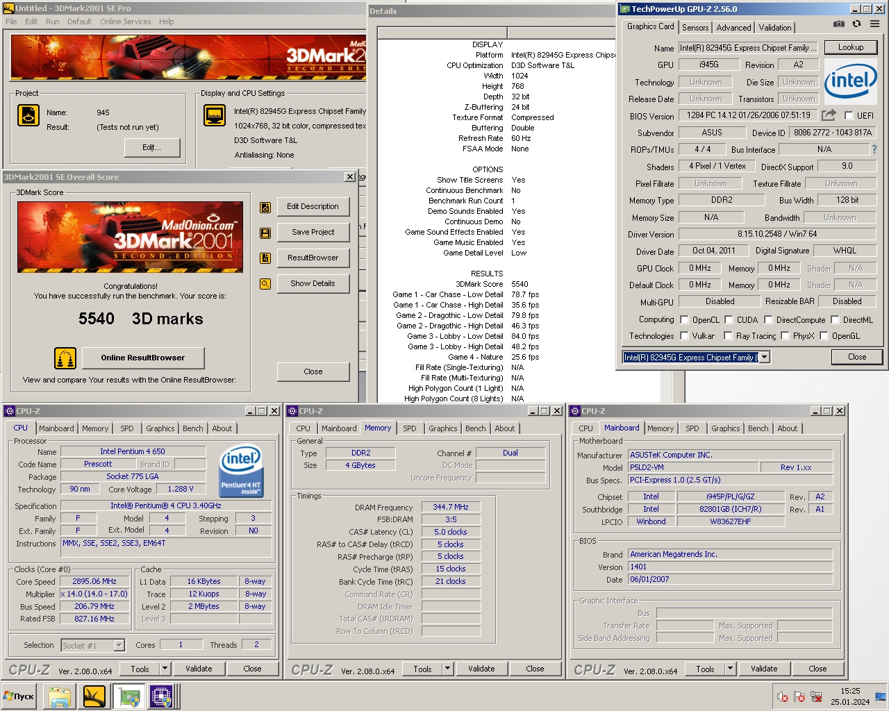Viewport: 889px width, 711px height.
Task: Open the Help menu in 3DMark2001
Action: pyautogui.click(x=167, y=22)
